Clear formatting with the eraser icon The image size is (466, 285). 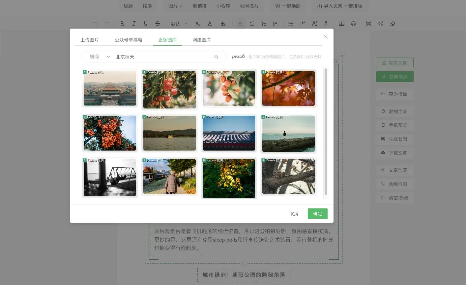(392, 24)
